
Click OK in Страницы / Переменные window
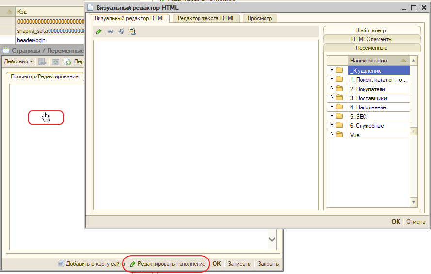tap(216, 264)
